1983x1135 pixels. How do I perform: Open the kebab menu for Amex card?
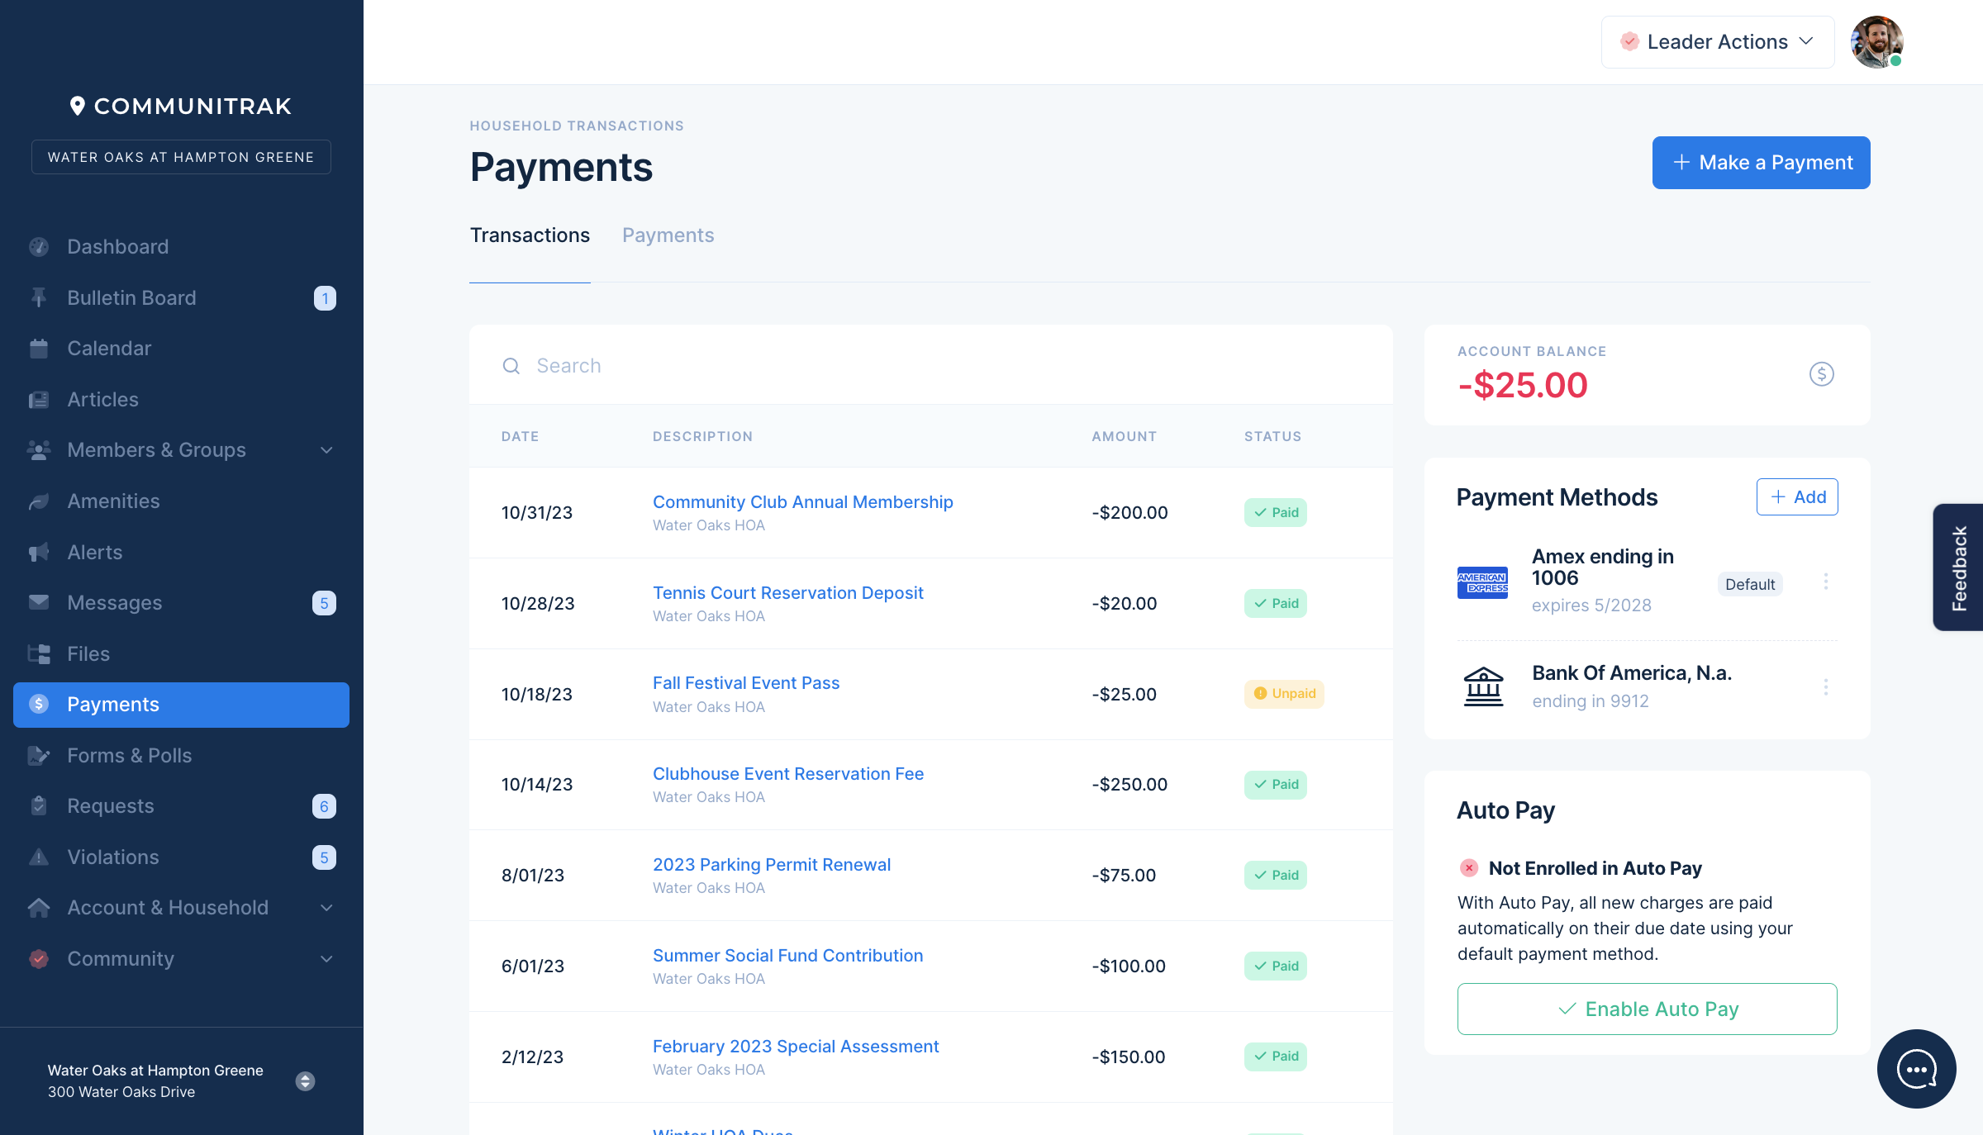[1827, 582]
